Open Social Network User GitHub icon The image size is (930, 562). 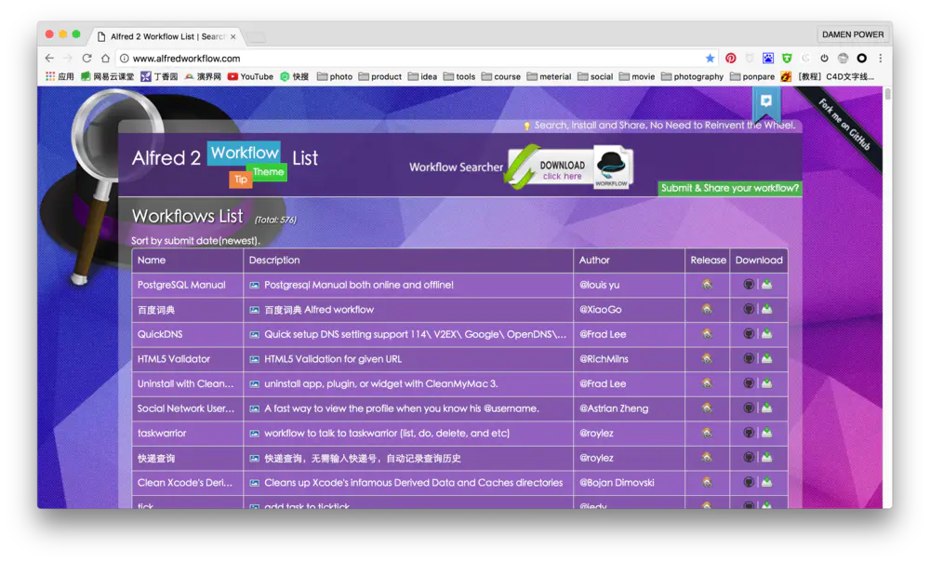tap(749, 408)
